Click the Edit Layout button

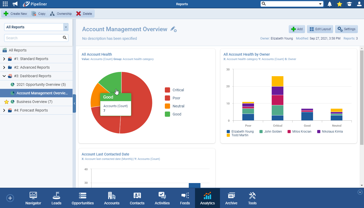(320, 29)
